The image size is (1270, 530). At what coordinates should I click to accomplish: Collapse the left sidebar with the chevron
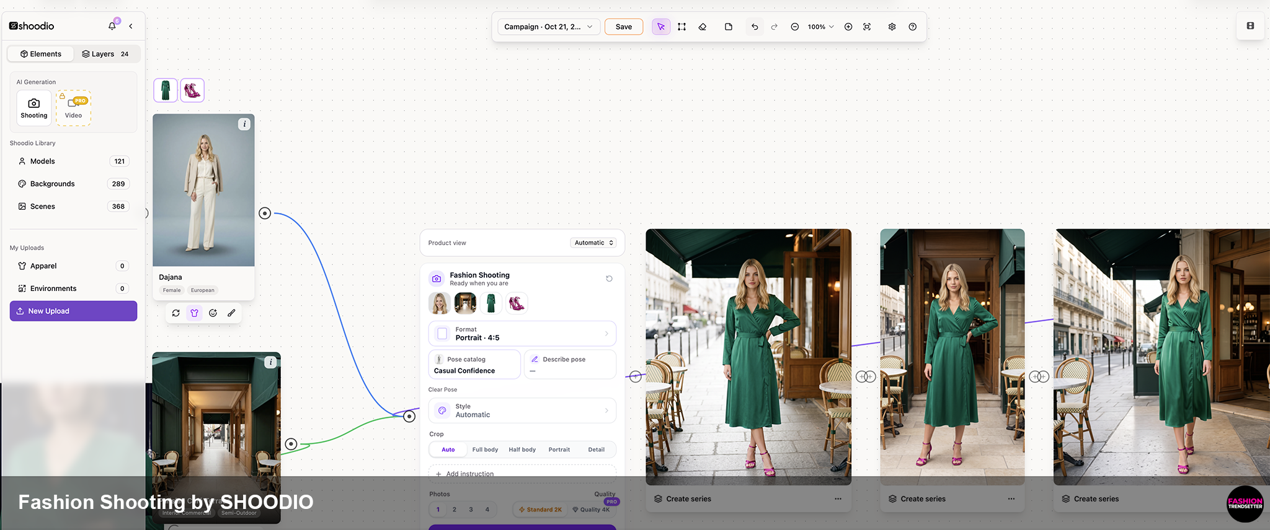tap(131, 26)
